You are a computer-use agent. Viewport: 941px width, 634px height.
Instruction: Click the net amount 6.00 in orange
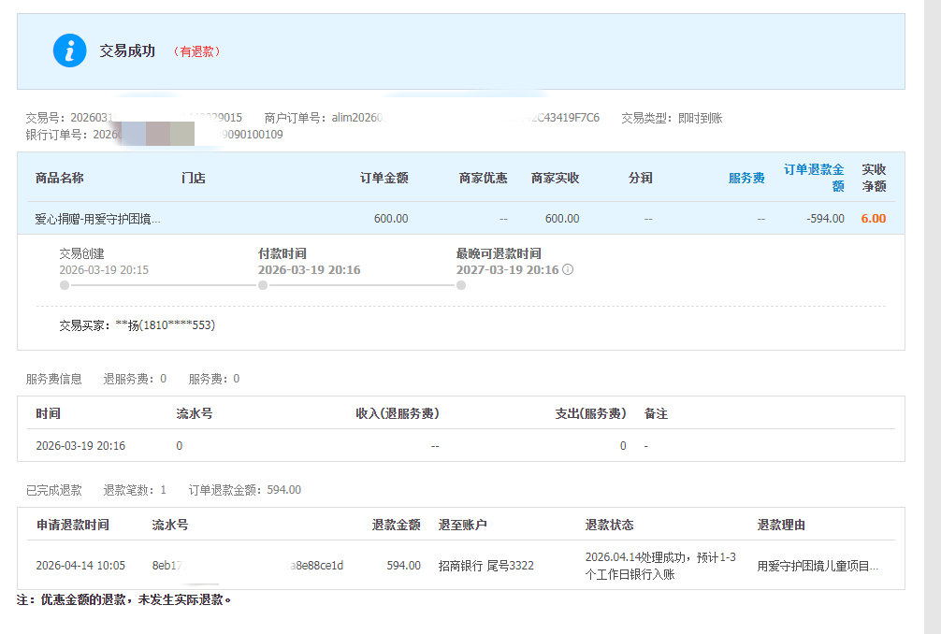[874, 218]
